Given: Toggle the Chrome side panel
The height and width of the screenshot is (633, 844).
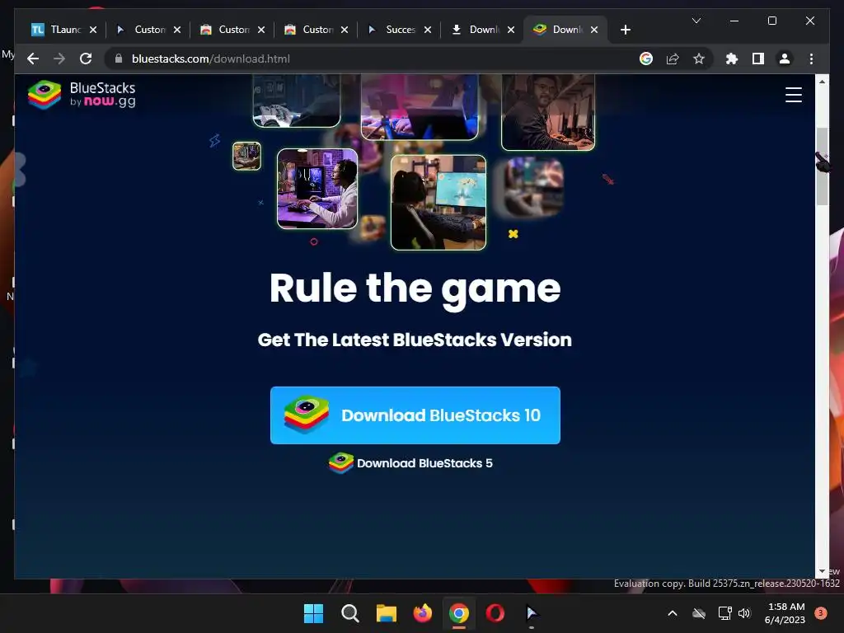Looking at the screenshot, I should click(758, 59).
